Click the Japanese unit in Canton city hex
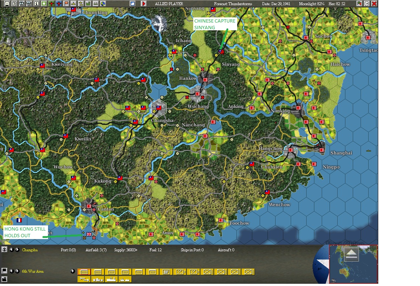Screen dimensions: 420x286 [89, 206]
